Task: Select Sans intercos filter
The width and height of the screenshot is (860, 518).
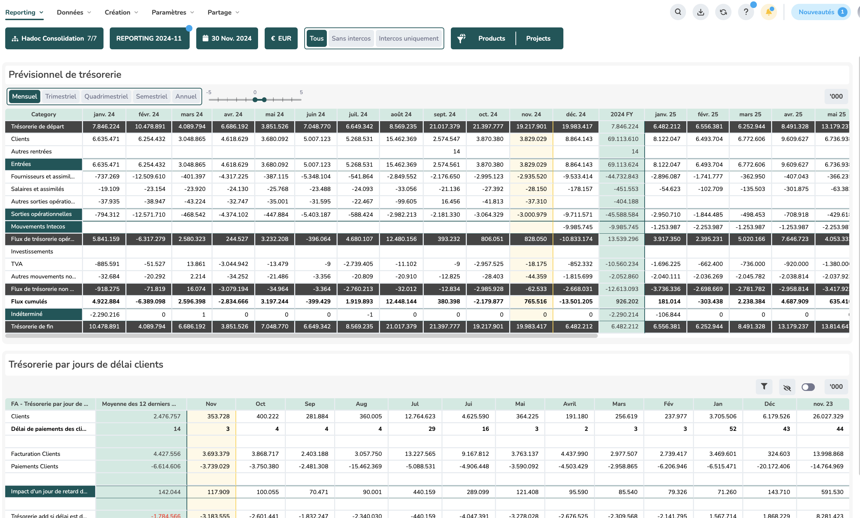Action: click(x=351, y=39)
